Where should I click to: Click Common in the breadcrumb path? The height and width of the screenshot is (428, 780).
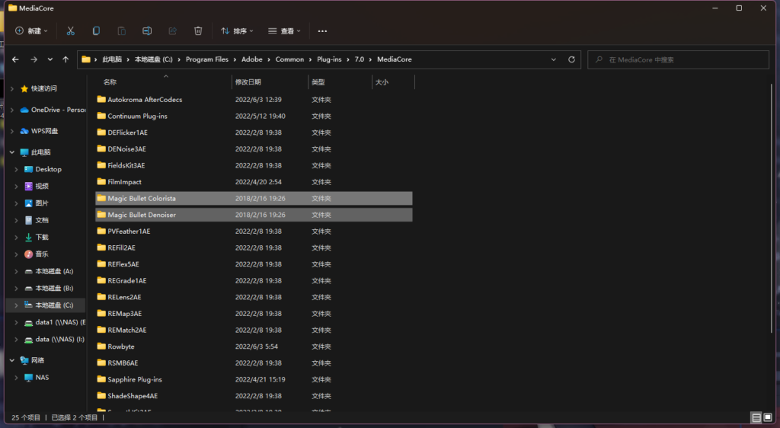click(x=289, y=59)
